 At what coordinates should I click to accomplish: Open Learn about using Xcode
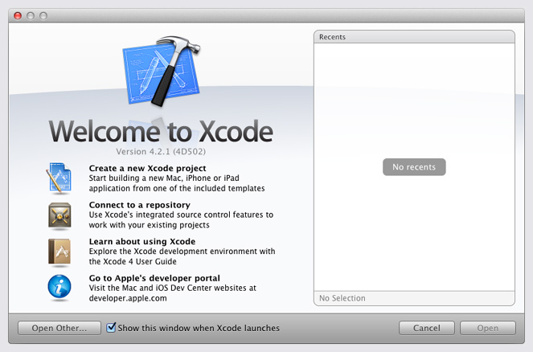pyautogui.click(x=142, y=242)
